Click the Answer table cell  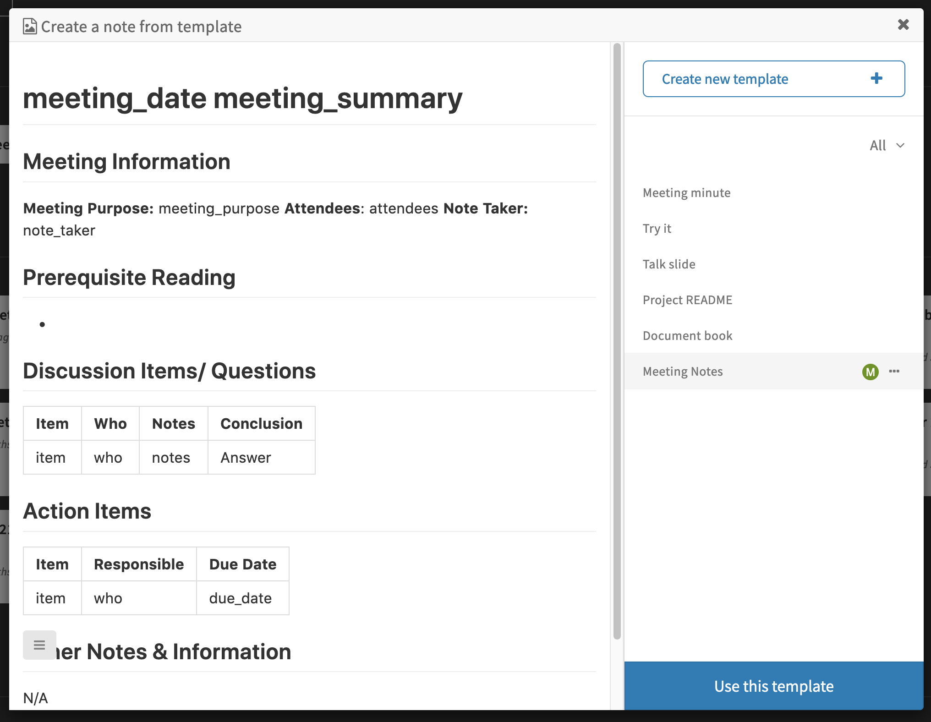pos(261,458)
